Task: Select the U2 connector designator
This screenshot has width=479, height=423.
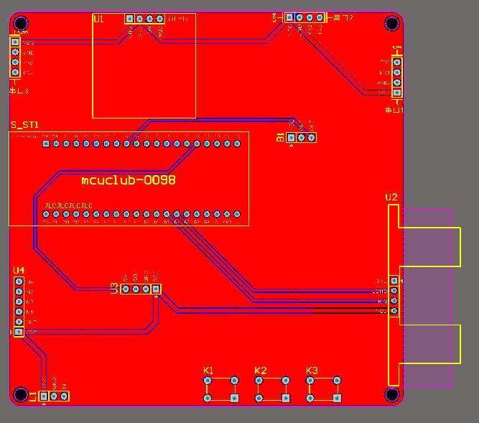Action: coord(391,197)
